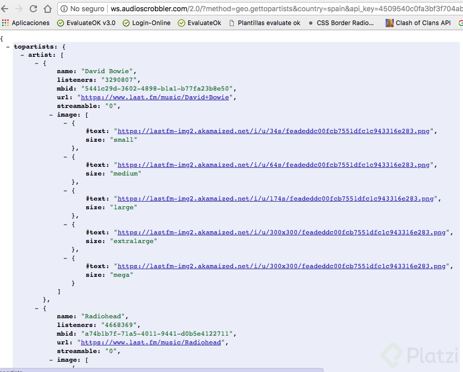Open the EvaluateOk bookmark
The height and width of the screenshot is (372, 463).
pos(199,23)
